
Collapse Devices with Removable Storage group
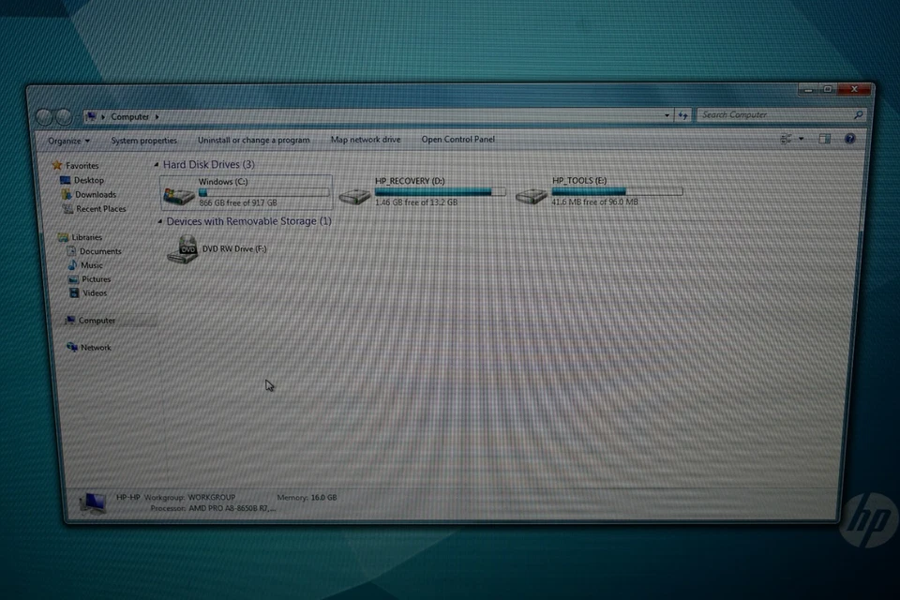point(159,220)
